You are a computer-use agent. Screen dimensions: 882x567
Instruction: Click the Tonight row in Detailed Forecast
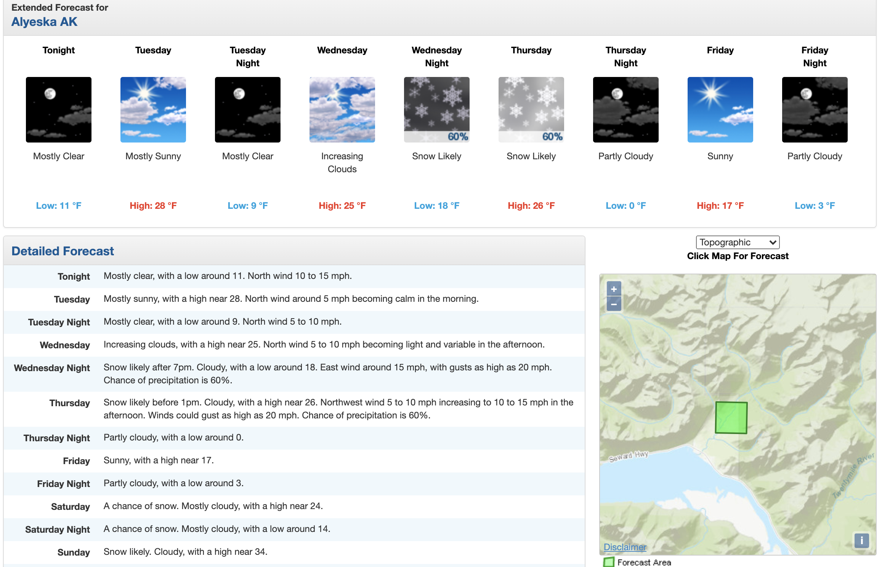click(x=294, y=276)
